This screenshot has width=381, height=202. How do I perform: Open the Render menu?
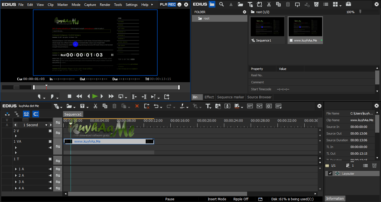(x=105, y=4)
